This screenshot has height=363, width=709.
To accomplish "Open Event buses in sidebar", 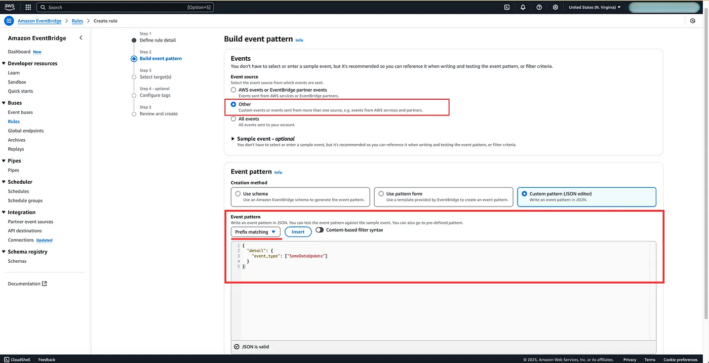I will tap(20, 112).
